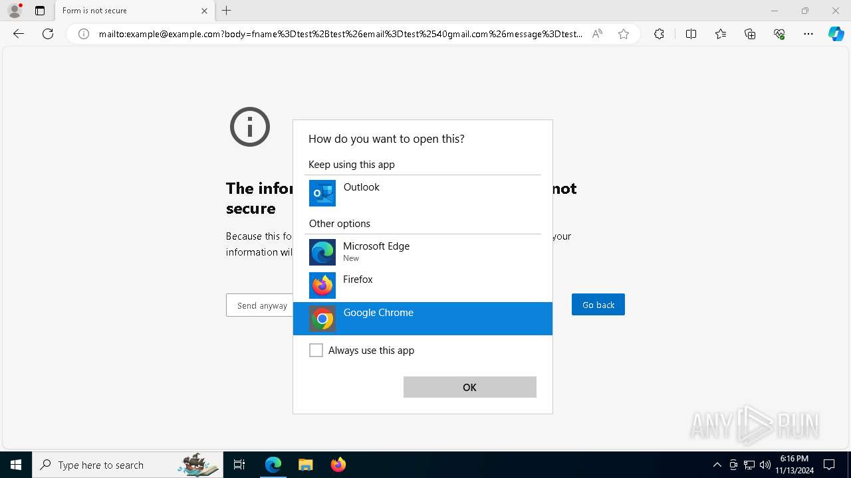Select the Microsoft Edge icon option

click(x=322, y=252)
